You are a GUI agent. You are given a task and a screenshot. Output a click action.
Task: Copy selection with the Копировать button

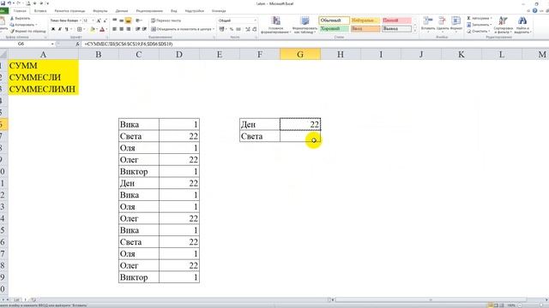23,25
